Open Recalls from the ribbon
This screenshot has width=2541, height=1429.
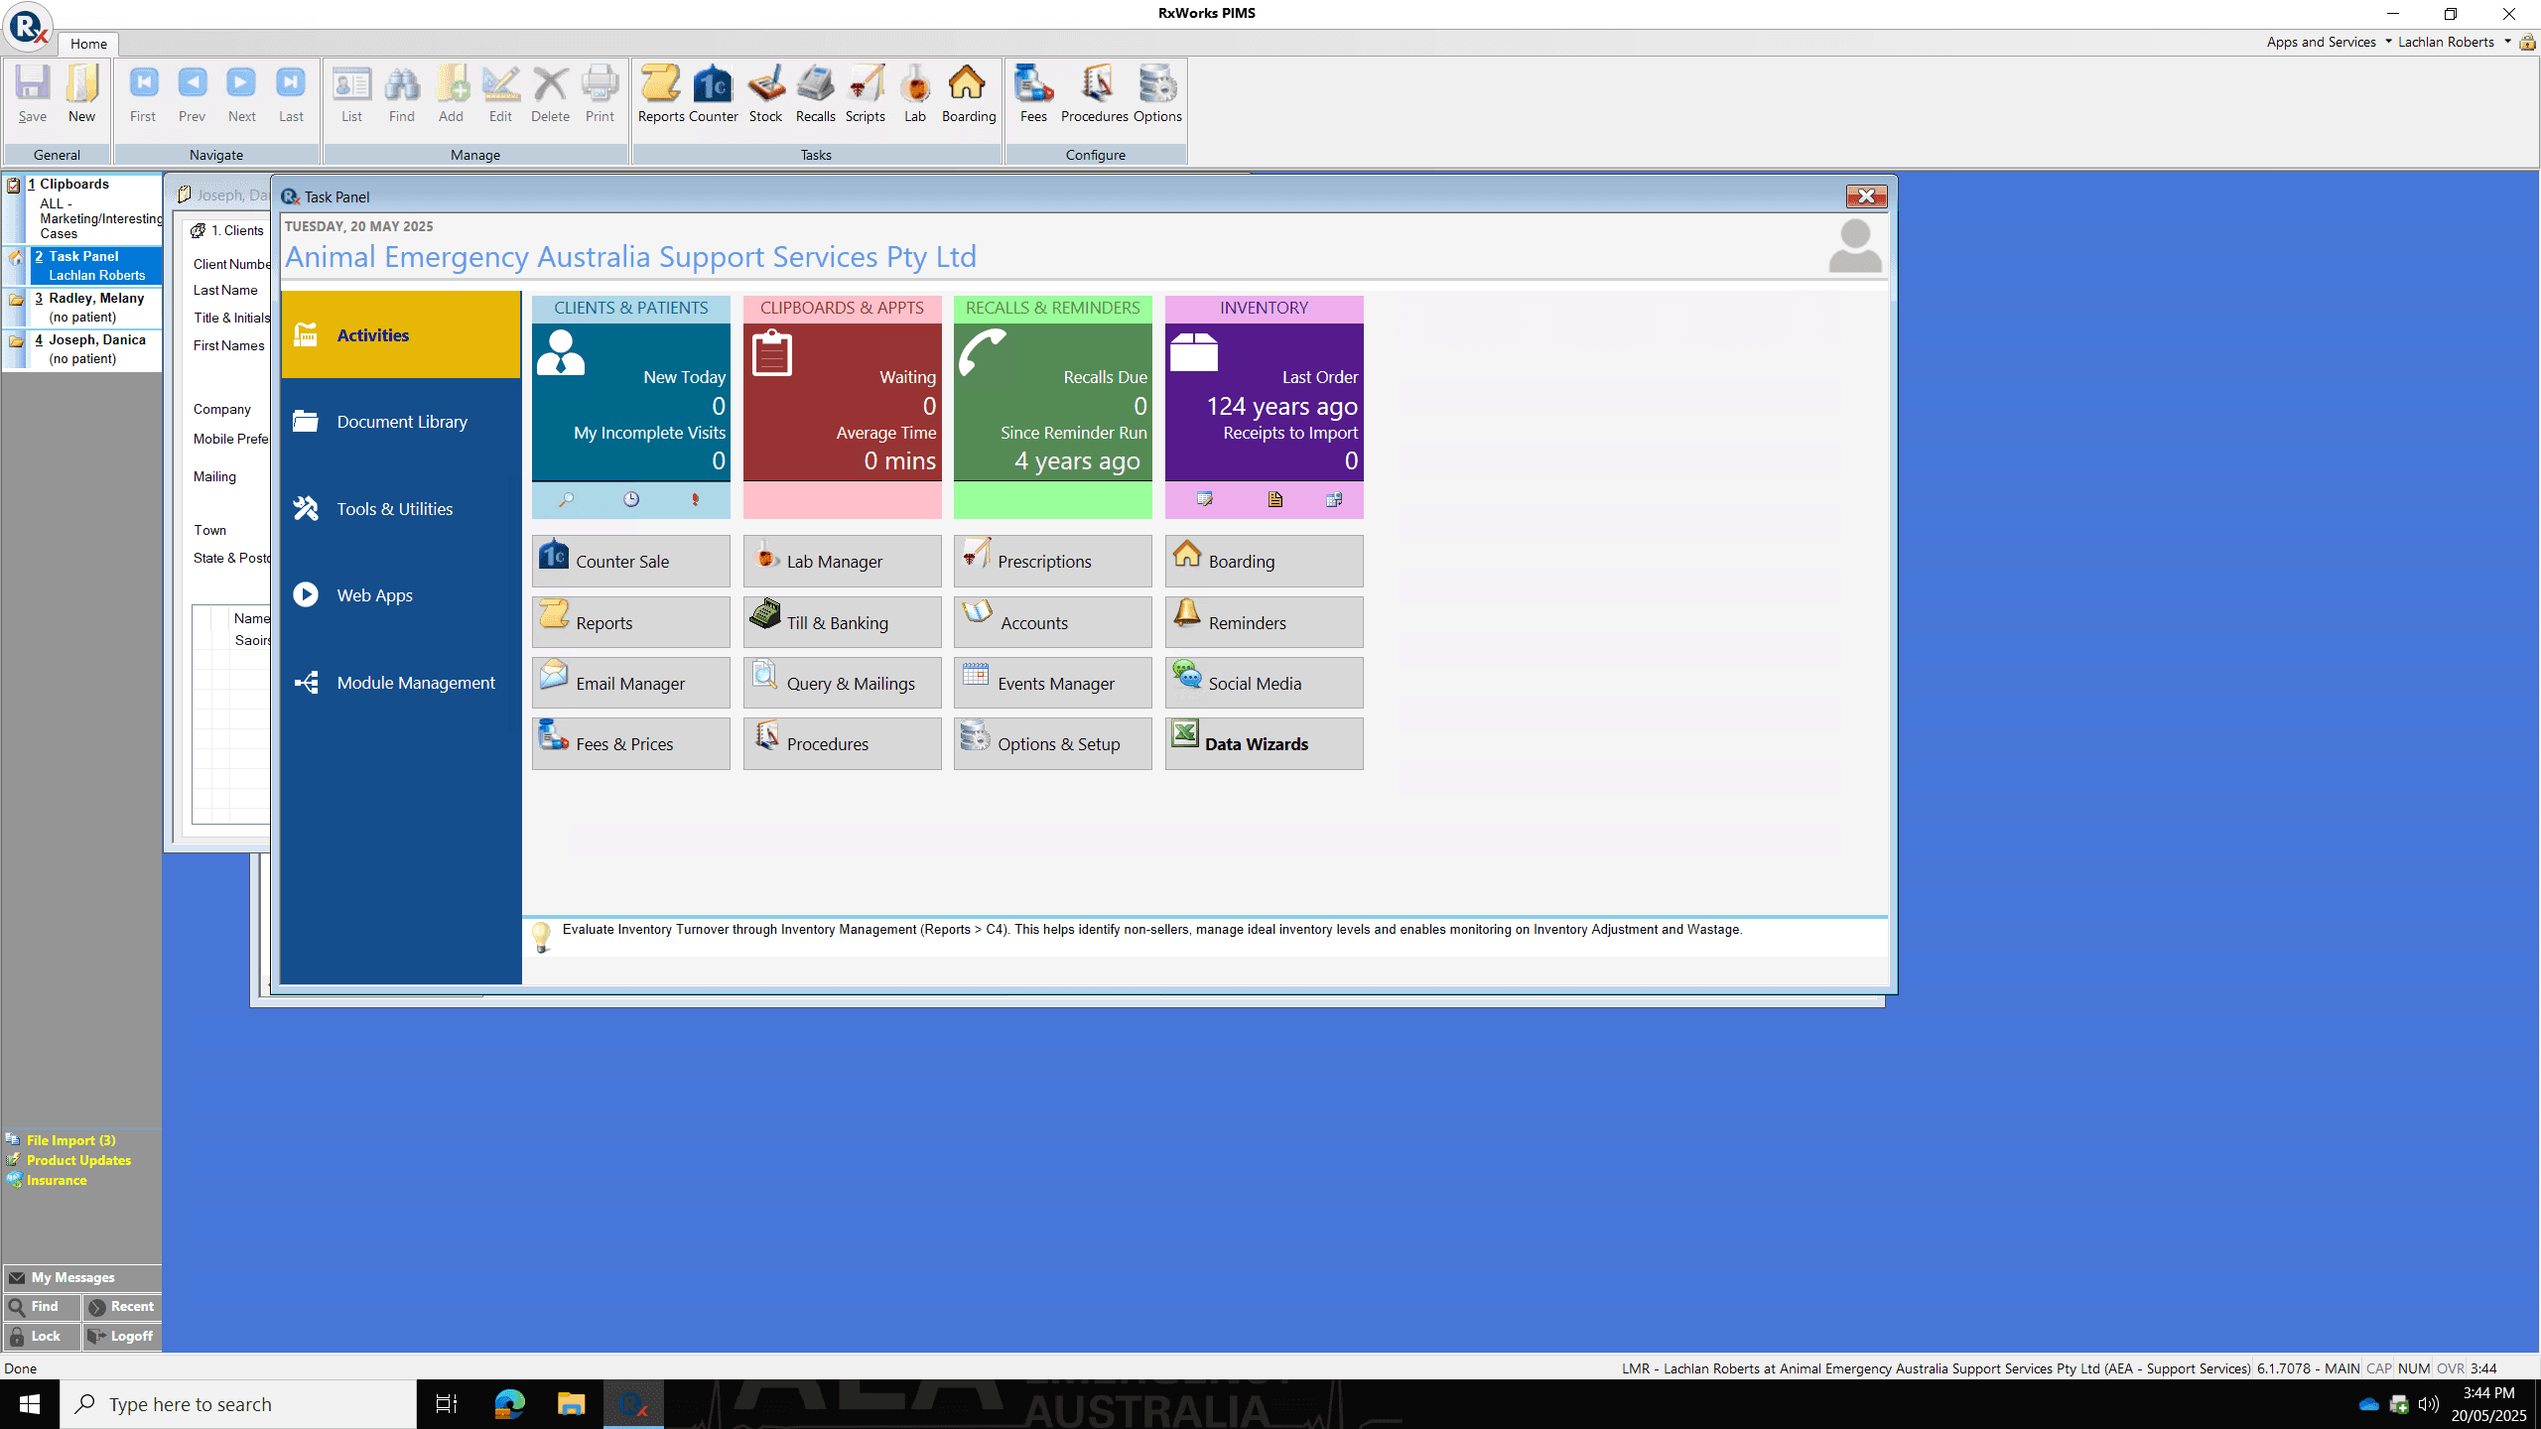(815, 94)
